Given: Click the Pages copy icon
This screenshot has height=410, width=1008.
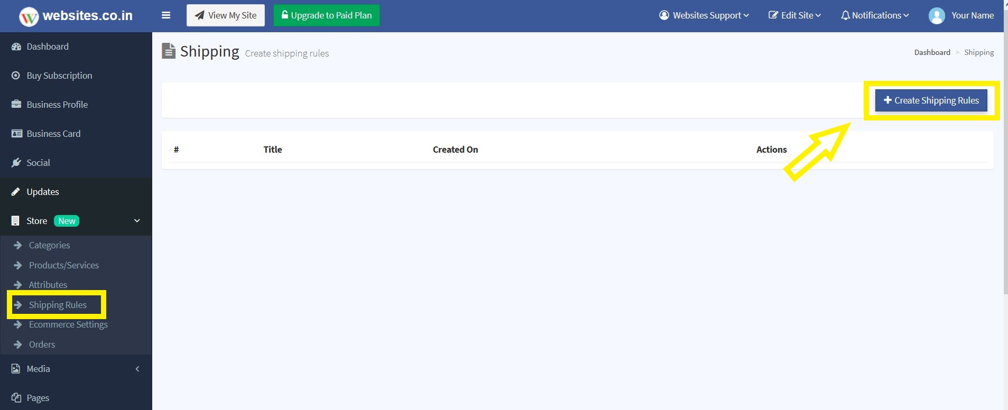Looking at the screenshot, I should pyautogui.click(x=16, y=398).
